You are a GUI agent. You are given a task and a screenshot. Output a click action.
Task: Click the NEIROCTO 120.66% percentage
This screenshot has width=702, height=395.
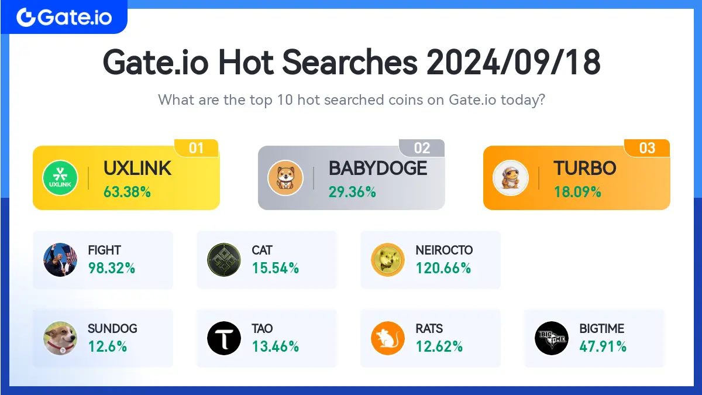(443, 269)
